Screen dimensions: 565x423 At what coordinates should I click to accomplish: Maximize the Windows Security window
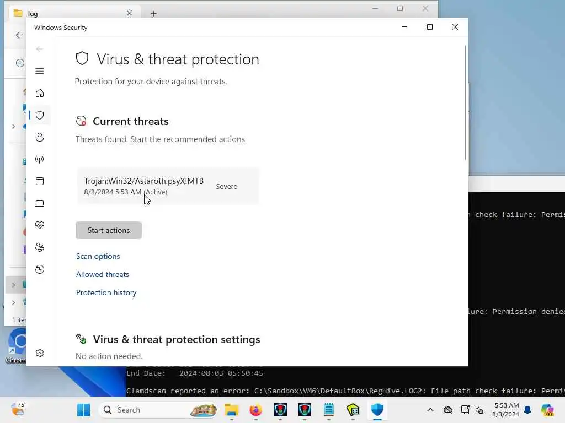429,27
